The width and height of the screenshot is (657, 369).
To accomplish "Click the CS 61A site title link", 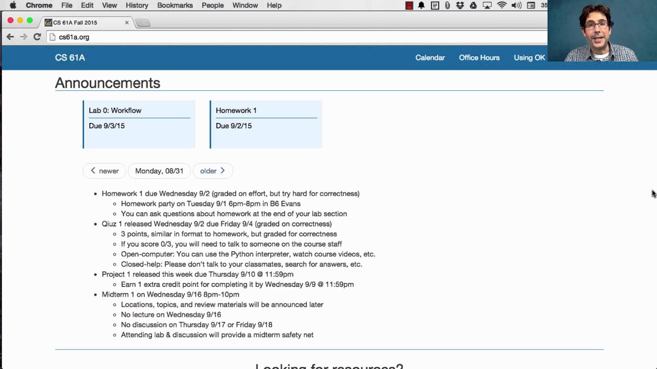I will (x=70, y=57).
